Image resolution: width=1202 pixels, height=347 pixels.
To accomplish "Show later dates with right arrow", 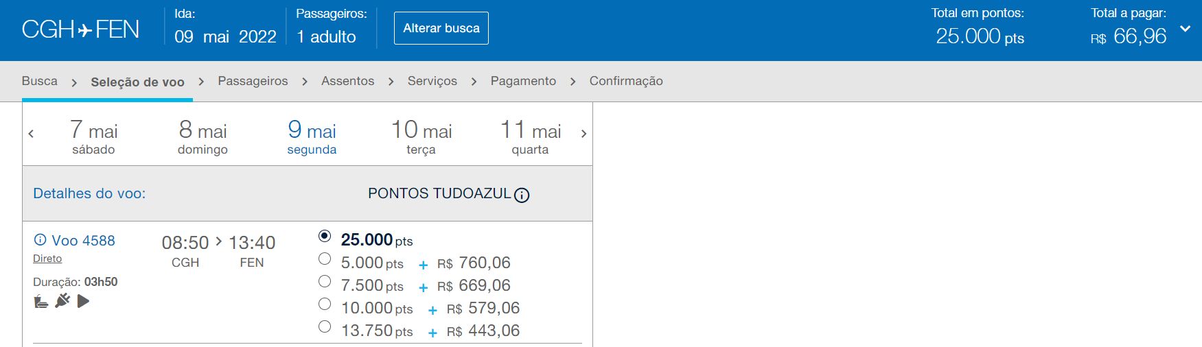I will click(583, 134).
